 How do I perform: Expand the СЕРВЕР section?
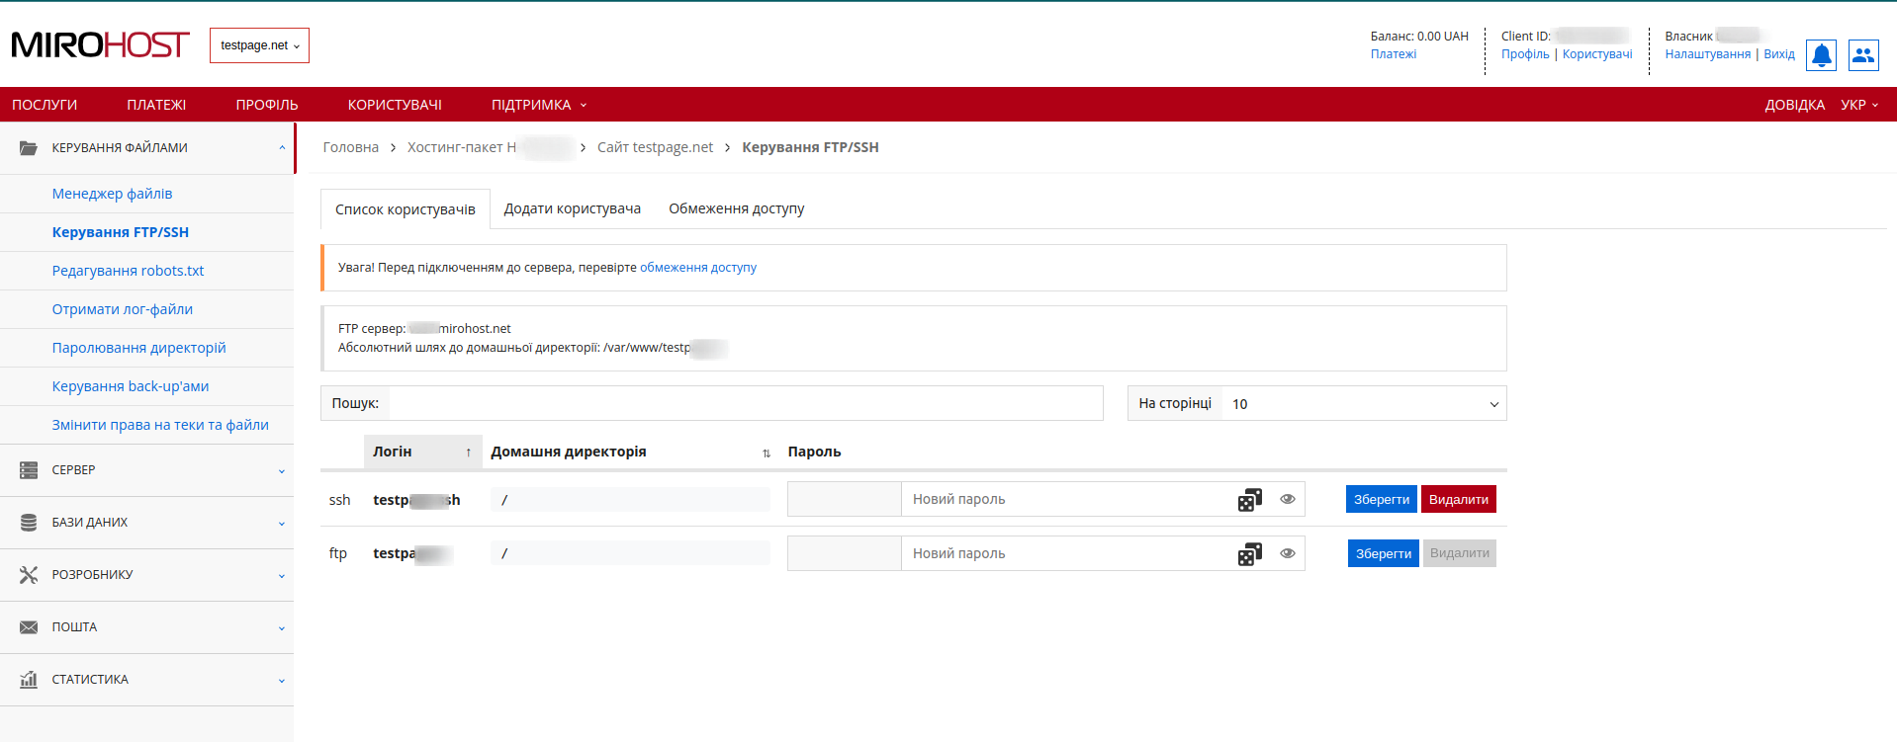point(146,470)
